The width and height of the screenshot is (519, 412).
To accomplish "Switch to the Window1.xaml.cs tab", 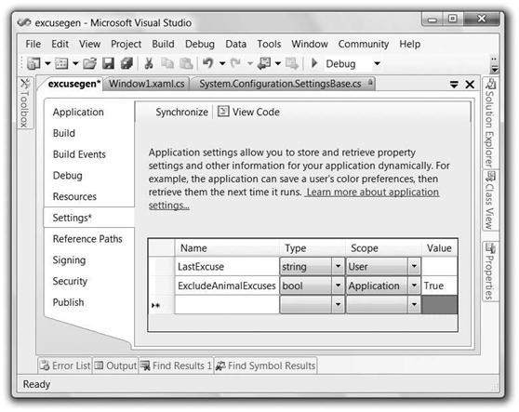I will coord(147,84).
